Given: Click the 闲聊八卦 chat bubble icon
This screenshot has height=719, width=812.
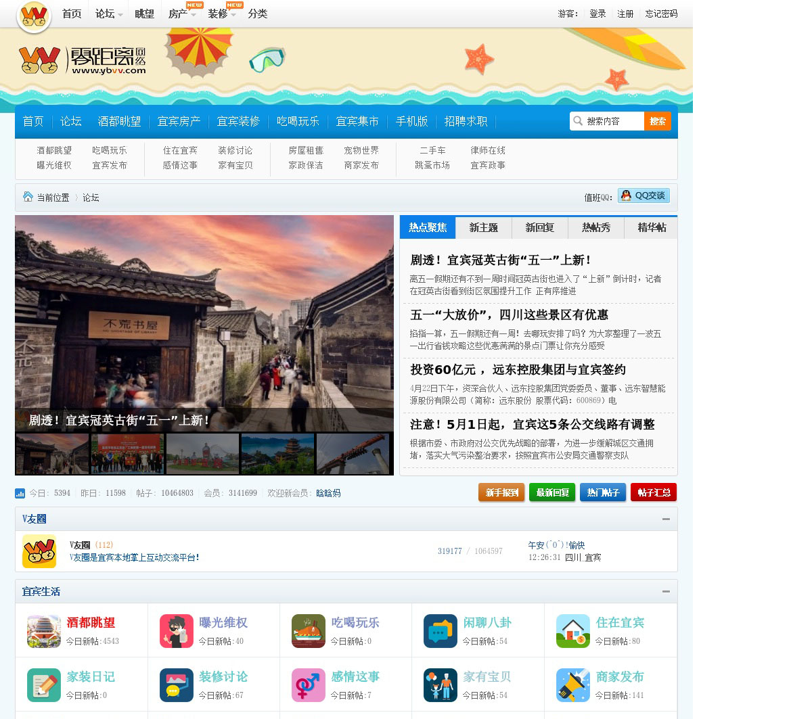Looking at the screenshot, I should coord(441,631).
